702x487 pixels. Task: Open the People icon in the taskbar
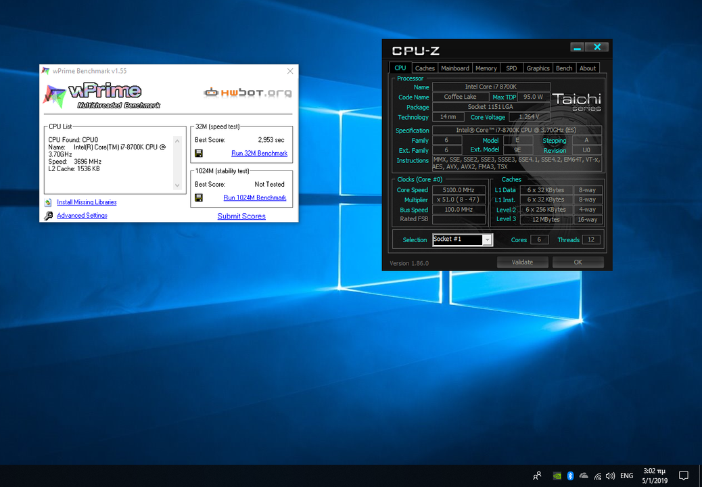[537, 476]
